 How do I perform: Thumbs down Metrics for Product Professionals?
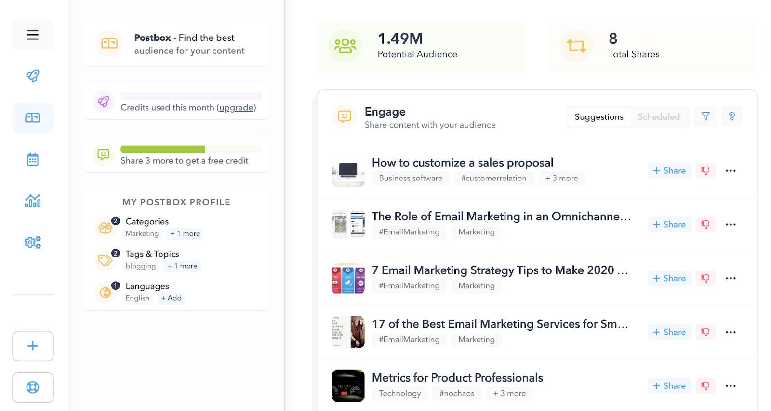705,386
